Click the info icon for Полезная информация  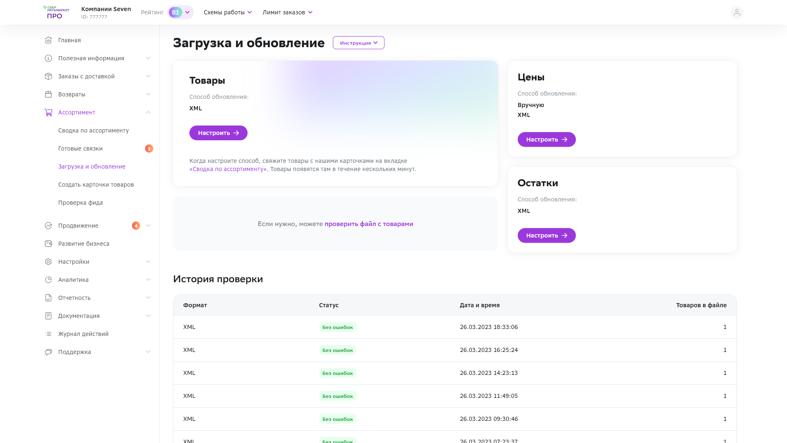pos(48,58)
